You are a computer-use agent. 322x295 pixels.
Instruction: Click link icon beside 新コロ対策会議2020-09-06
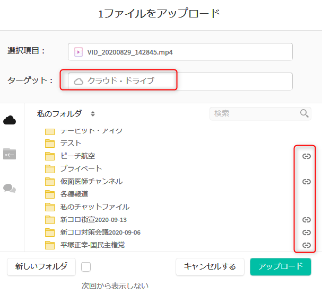coord(306,233)
